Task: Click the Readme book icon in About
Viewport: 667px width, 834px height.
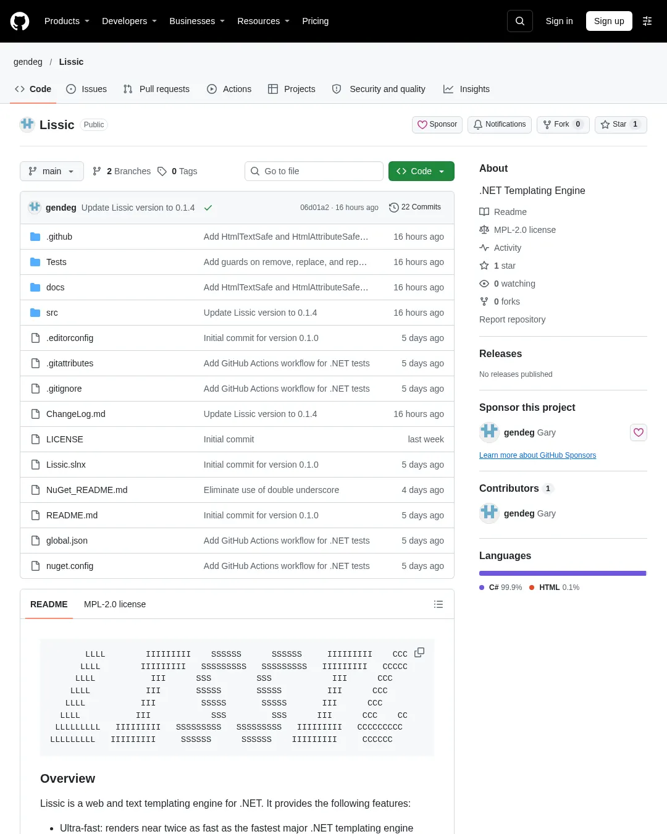Action: click(x=484, y=212)
